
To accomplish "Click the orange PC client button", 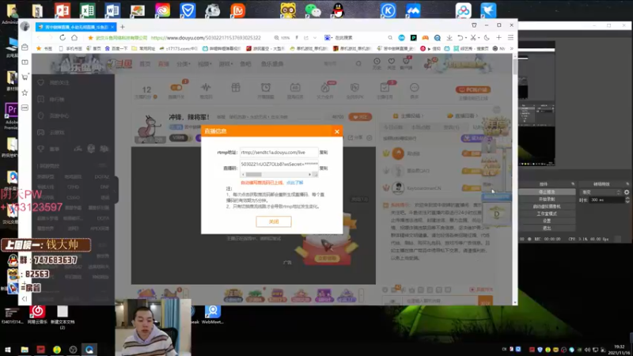I will (473, 89).
